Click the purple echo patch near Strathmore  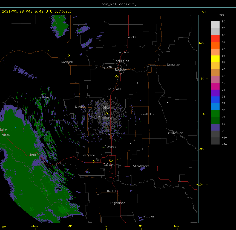(142, 169)
